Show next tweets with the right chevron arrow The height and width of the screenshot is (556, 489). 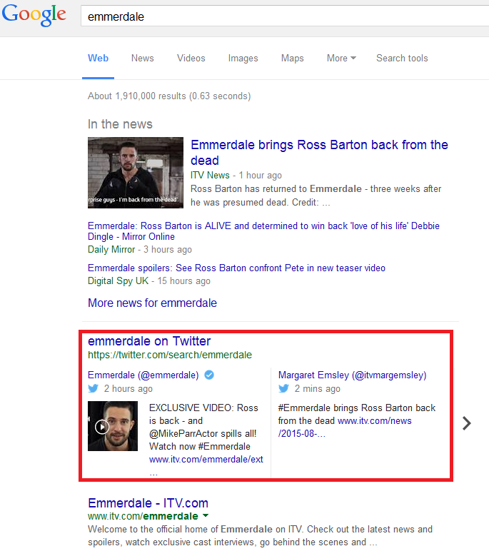(467, 423)
